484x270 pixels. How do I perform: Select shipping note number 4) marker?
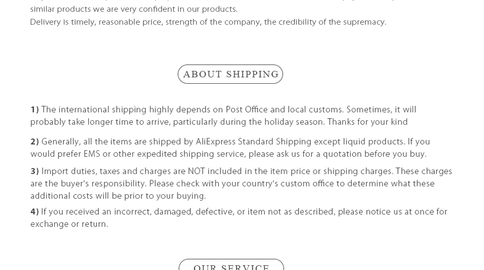tap(34, 211)
